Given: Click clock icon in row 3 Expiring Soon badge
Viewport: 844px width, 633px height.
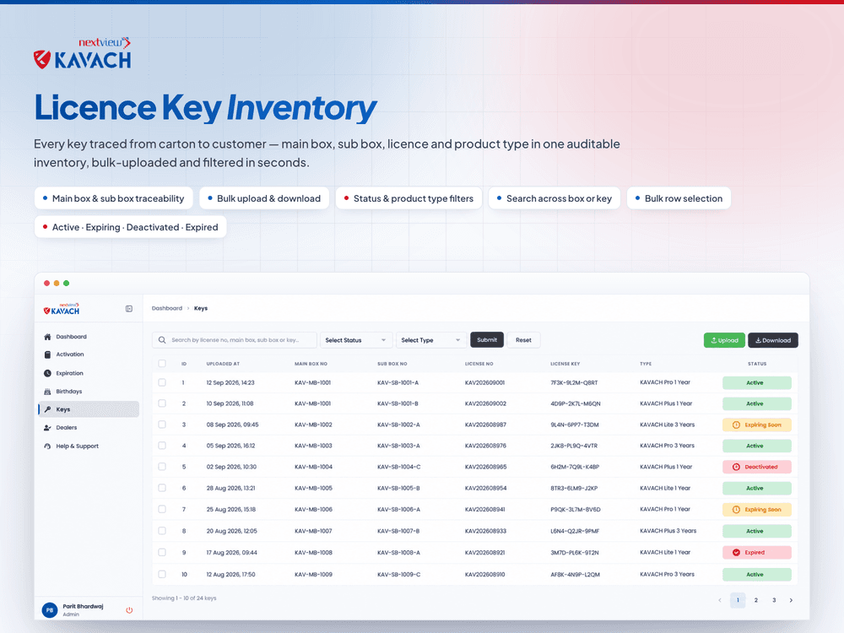Looking at the screenshot, I should (736, 425).
